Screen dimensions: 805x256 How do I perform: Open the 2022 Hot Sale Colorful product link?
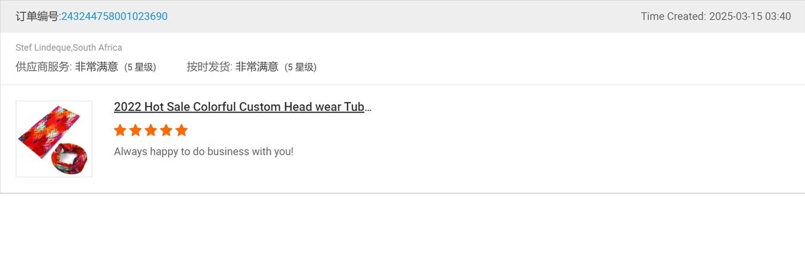click(242, 107)
